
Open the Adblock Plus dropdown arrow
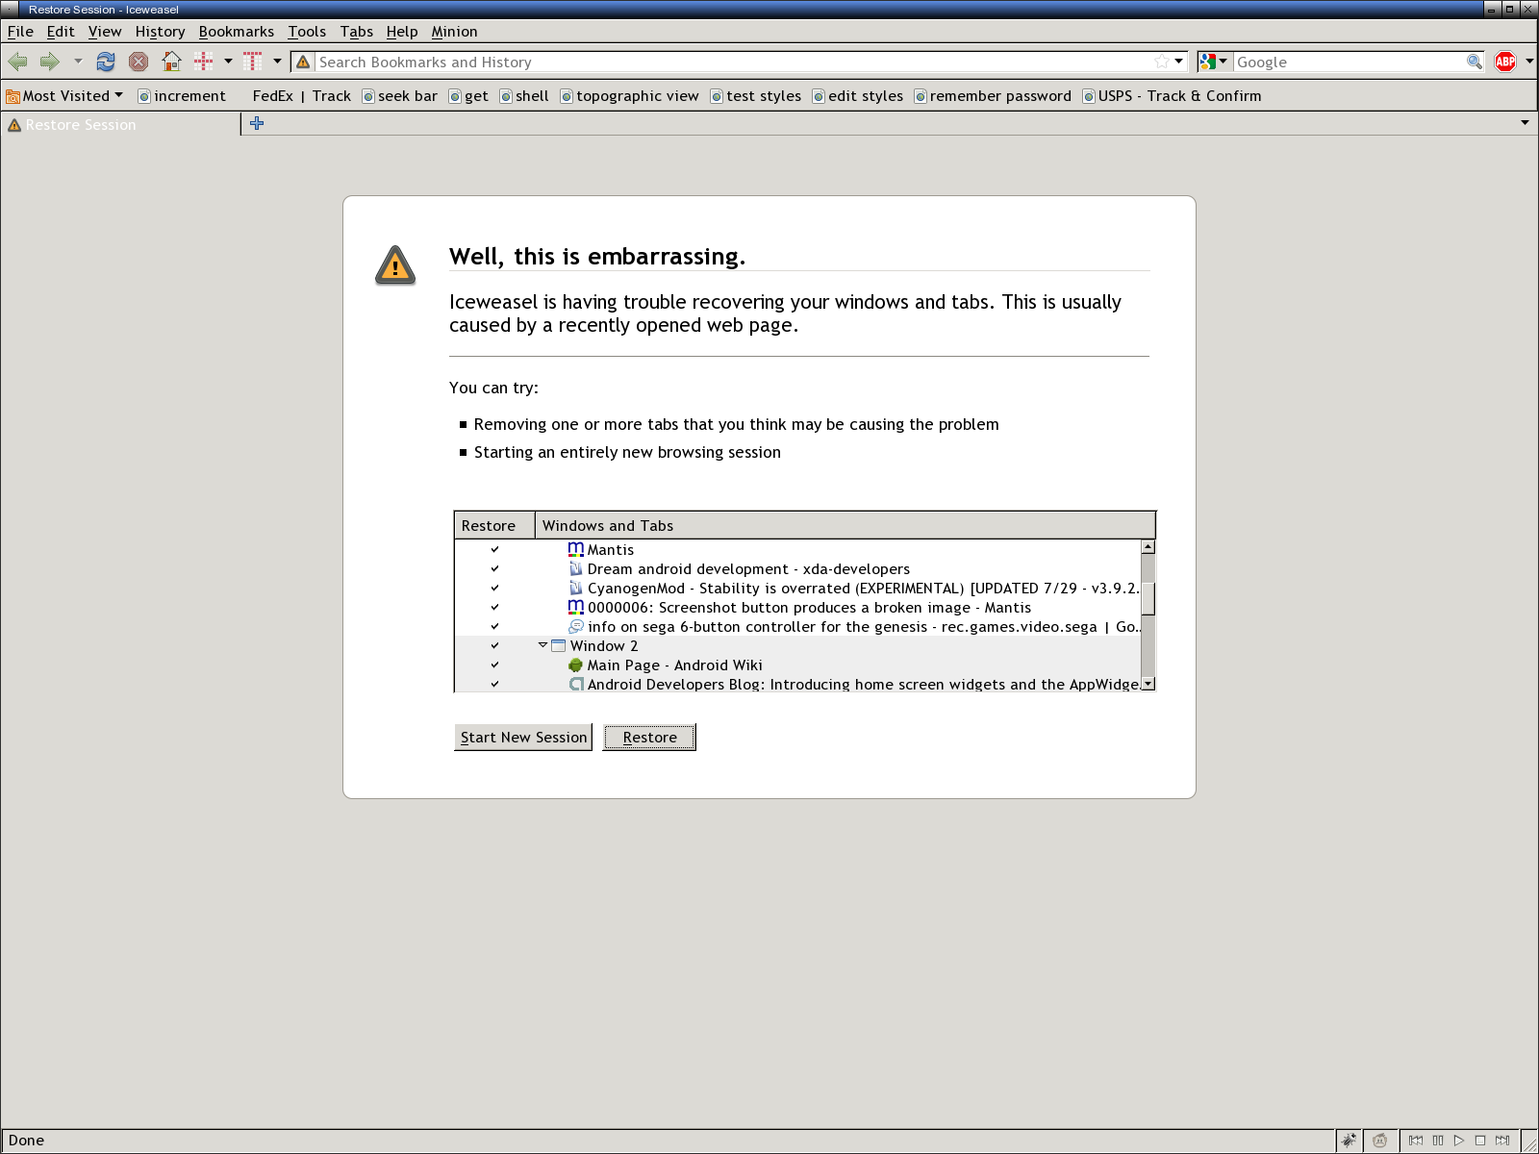click(1528, 62)
